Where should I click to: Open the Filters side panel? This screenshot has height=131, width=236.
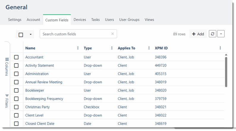coord(7,101)
